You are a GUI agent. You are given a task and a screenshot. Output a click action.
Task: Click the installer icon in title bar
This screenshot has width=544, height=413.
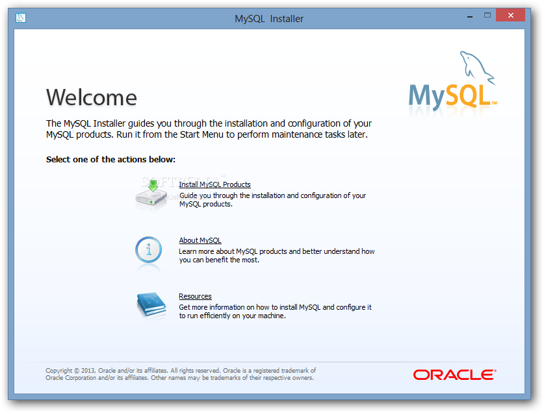[x=21, y=18]
